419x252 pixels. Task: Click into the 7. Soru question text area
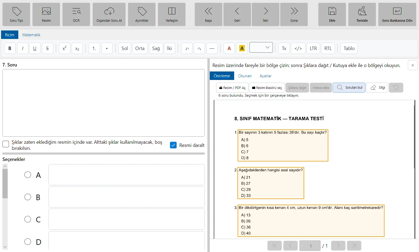pyautogui.click(x=103, y=103)
